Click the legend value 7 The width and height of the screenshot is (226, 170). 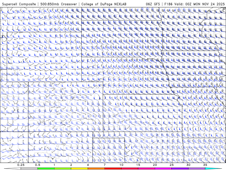[x=105, y=165]
